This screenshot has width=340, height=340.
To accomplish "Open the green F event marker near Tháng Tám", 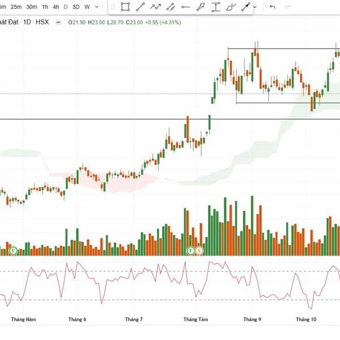I will point(191,251).
